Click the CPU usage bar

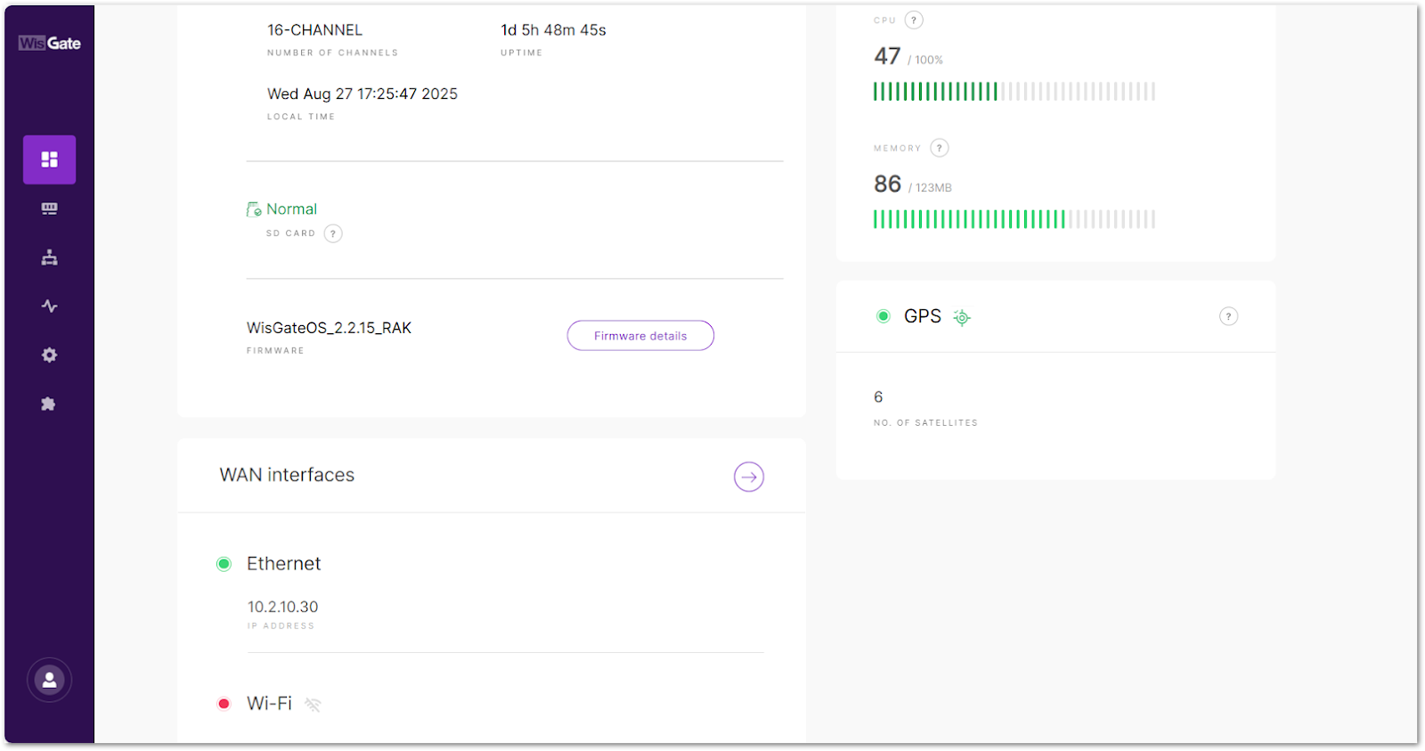click(x=1014, y=91)
